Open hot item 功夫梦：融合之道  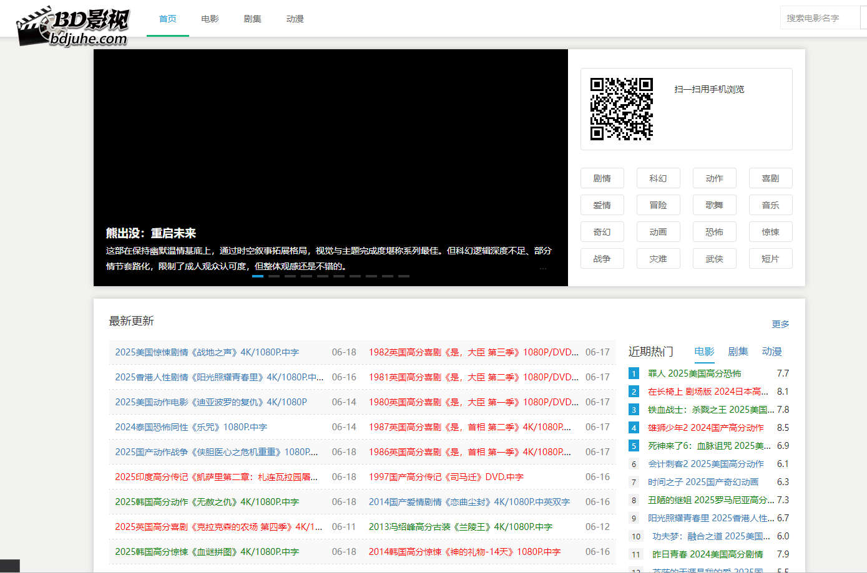[712, 536]
